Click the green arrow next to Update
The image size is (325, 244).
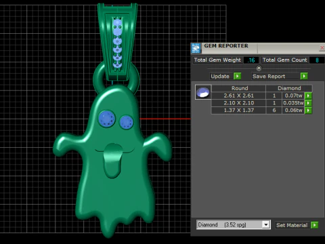click(237, 76)
